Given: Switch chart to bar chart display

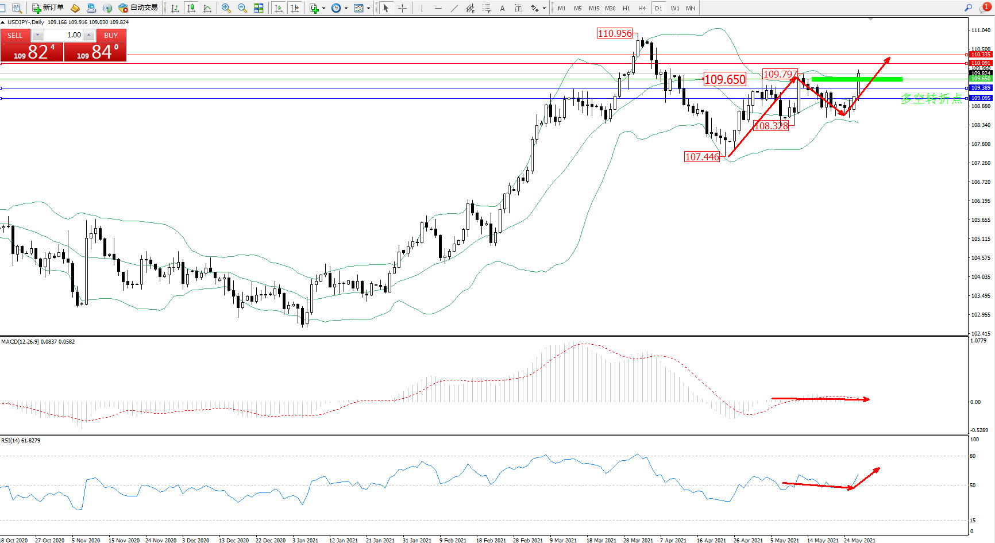Looking at the screenshot, I should click(175, 8).
